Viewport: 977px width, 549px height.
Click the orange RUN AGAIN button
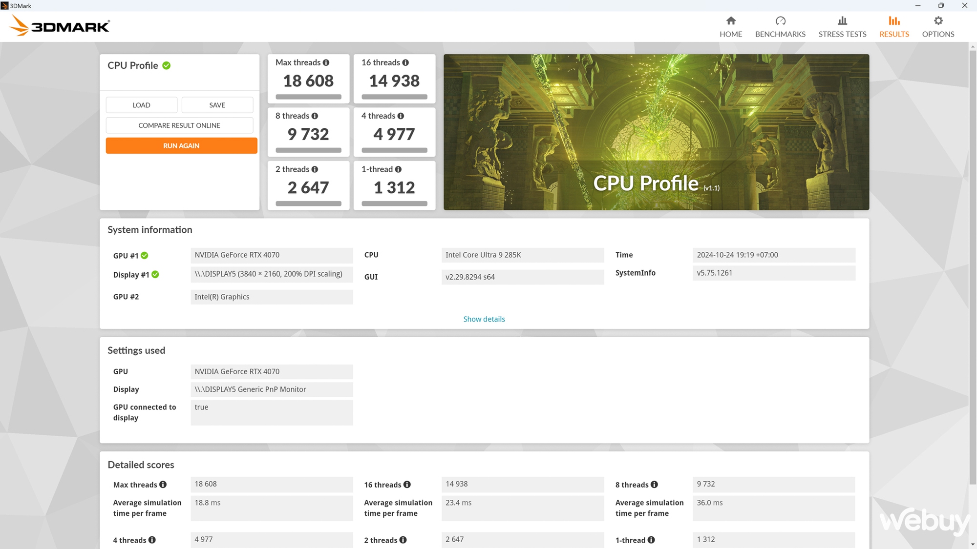click(181, 145)
